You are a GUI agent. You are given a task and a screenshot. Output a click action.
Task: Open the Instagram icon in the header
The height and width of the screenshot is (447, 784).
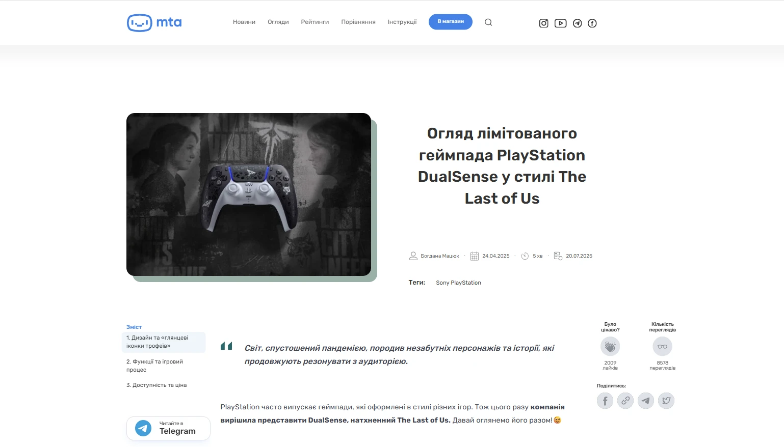pyautogui.click(x=544, y=23)
